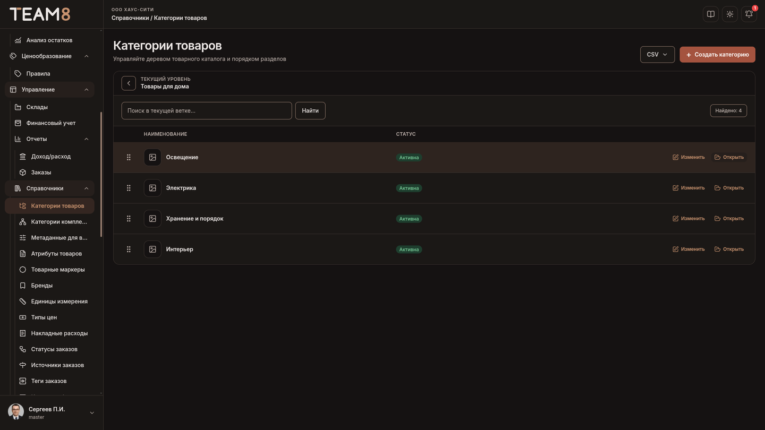Collapse the Управление section
The width and height of the screenshot is (765, 430).
[87, 90]
